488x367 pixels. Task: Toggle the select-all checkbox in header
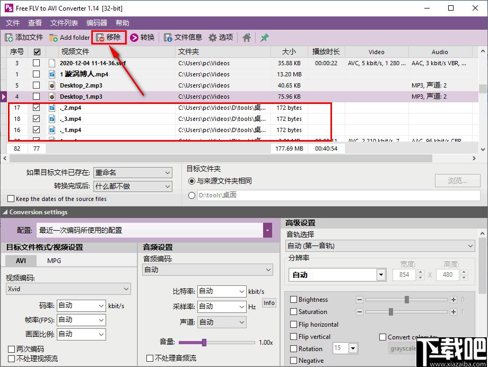coord(37,51)
